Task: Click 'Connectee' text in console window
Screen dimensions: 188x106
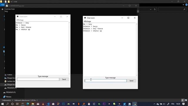Action: (x=10, y=9)
